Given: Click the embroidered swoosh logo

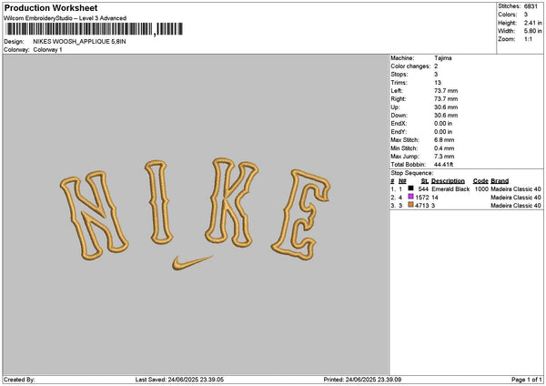Looking at the screenshot, I should pyautogui.click(x=192, y=263).
